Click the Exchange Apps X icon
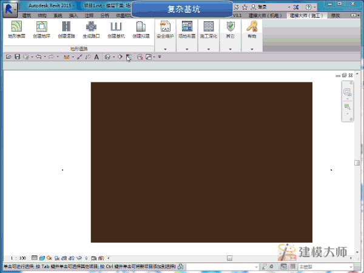The width and height of the screenshot is (364, 273). pos(296,7)
